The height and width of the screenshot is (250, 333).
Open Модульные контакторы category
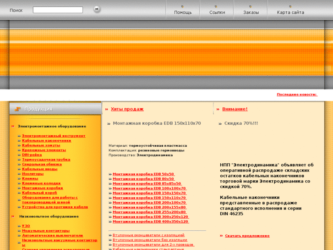tap(46, 231)
